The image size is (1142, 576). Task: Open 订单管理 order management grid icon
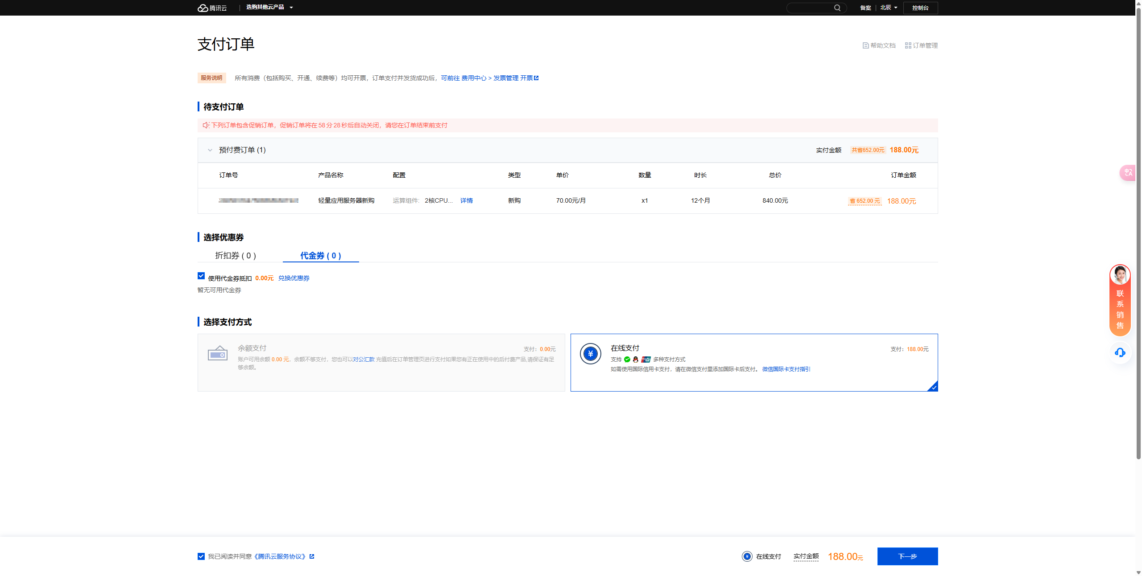pyautogui.click(x=908, y=45)
